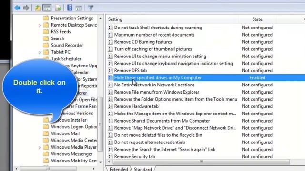Image resolution: width=305 pixels, height=171 pixels.
Task: Select Remove the Search the Internet link policy
Action: [165, 150]
